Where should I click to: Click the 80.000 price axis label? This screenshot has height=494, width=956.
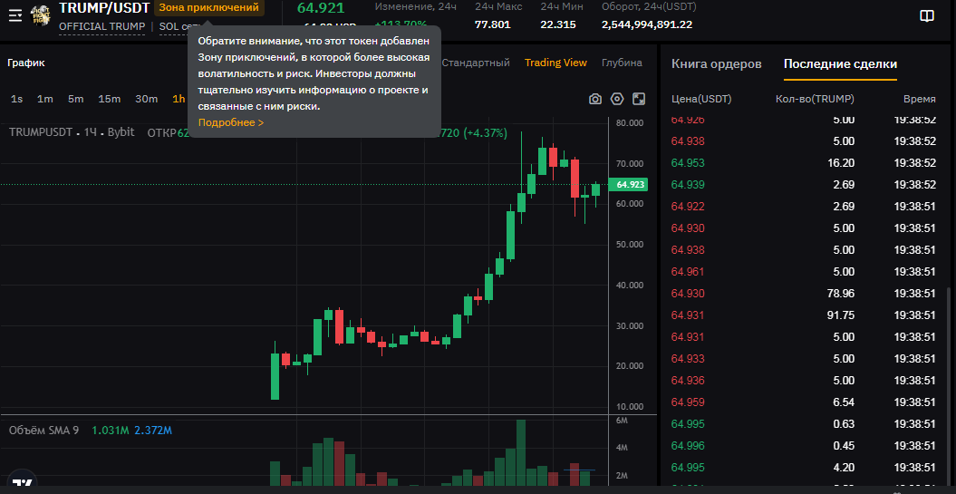[x=630, y=122]
